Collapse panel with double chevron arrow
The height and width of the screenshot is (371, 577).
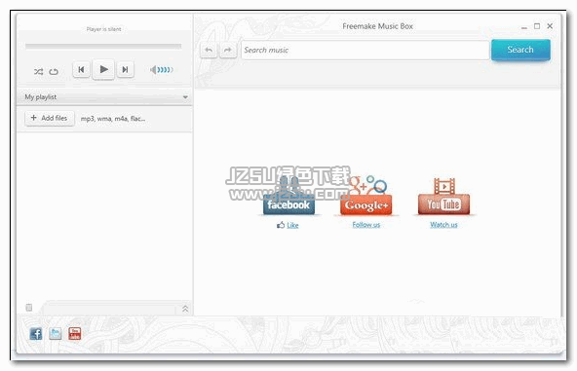pos(185,309)
